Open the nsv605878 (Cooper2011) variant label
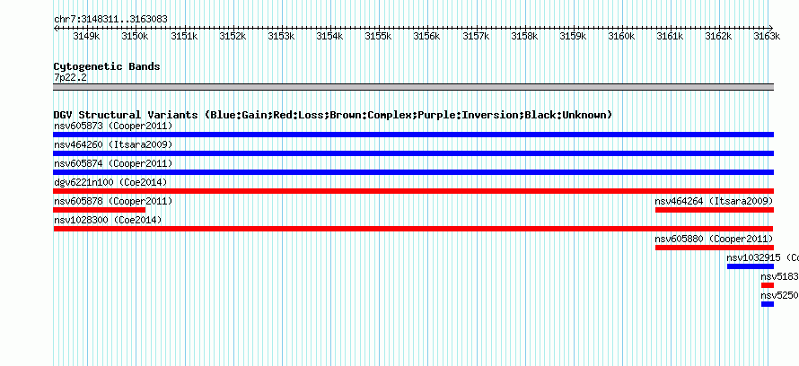Screen dimensions: 799x366 click(x=113, y=201)
